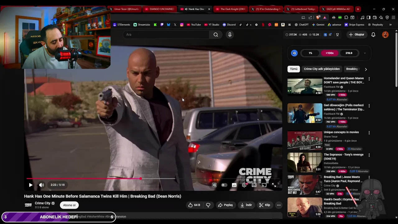This screenshot has height=224, width=398.
Task: Switch to The Dark Knight browser tab
Action: click(230, 9)
